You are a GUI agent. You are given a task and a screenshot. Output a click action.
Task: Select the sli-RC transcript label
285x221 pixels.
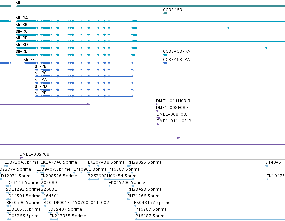pos(22,31)
